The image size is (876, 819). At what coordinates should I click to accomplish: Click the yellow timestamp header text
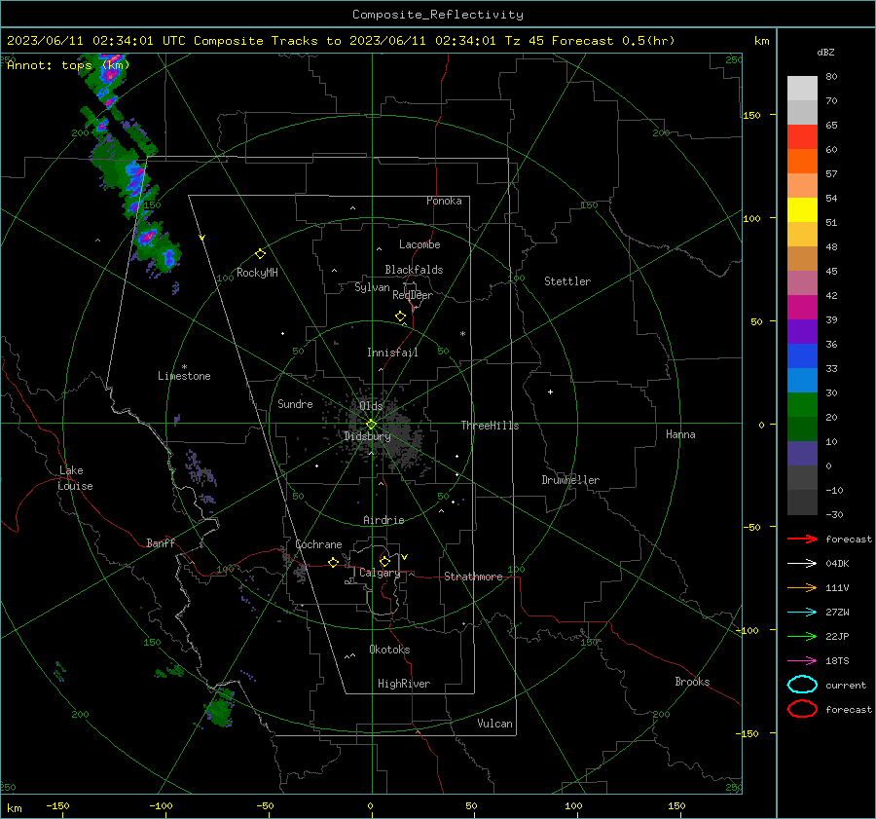341,41
